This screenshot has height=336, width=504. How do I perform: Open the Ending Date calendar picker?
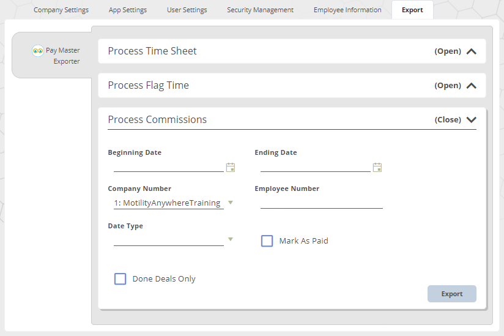[x=377, y=167]
